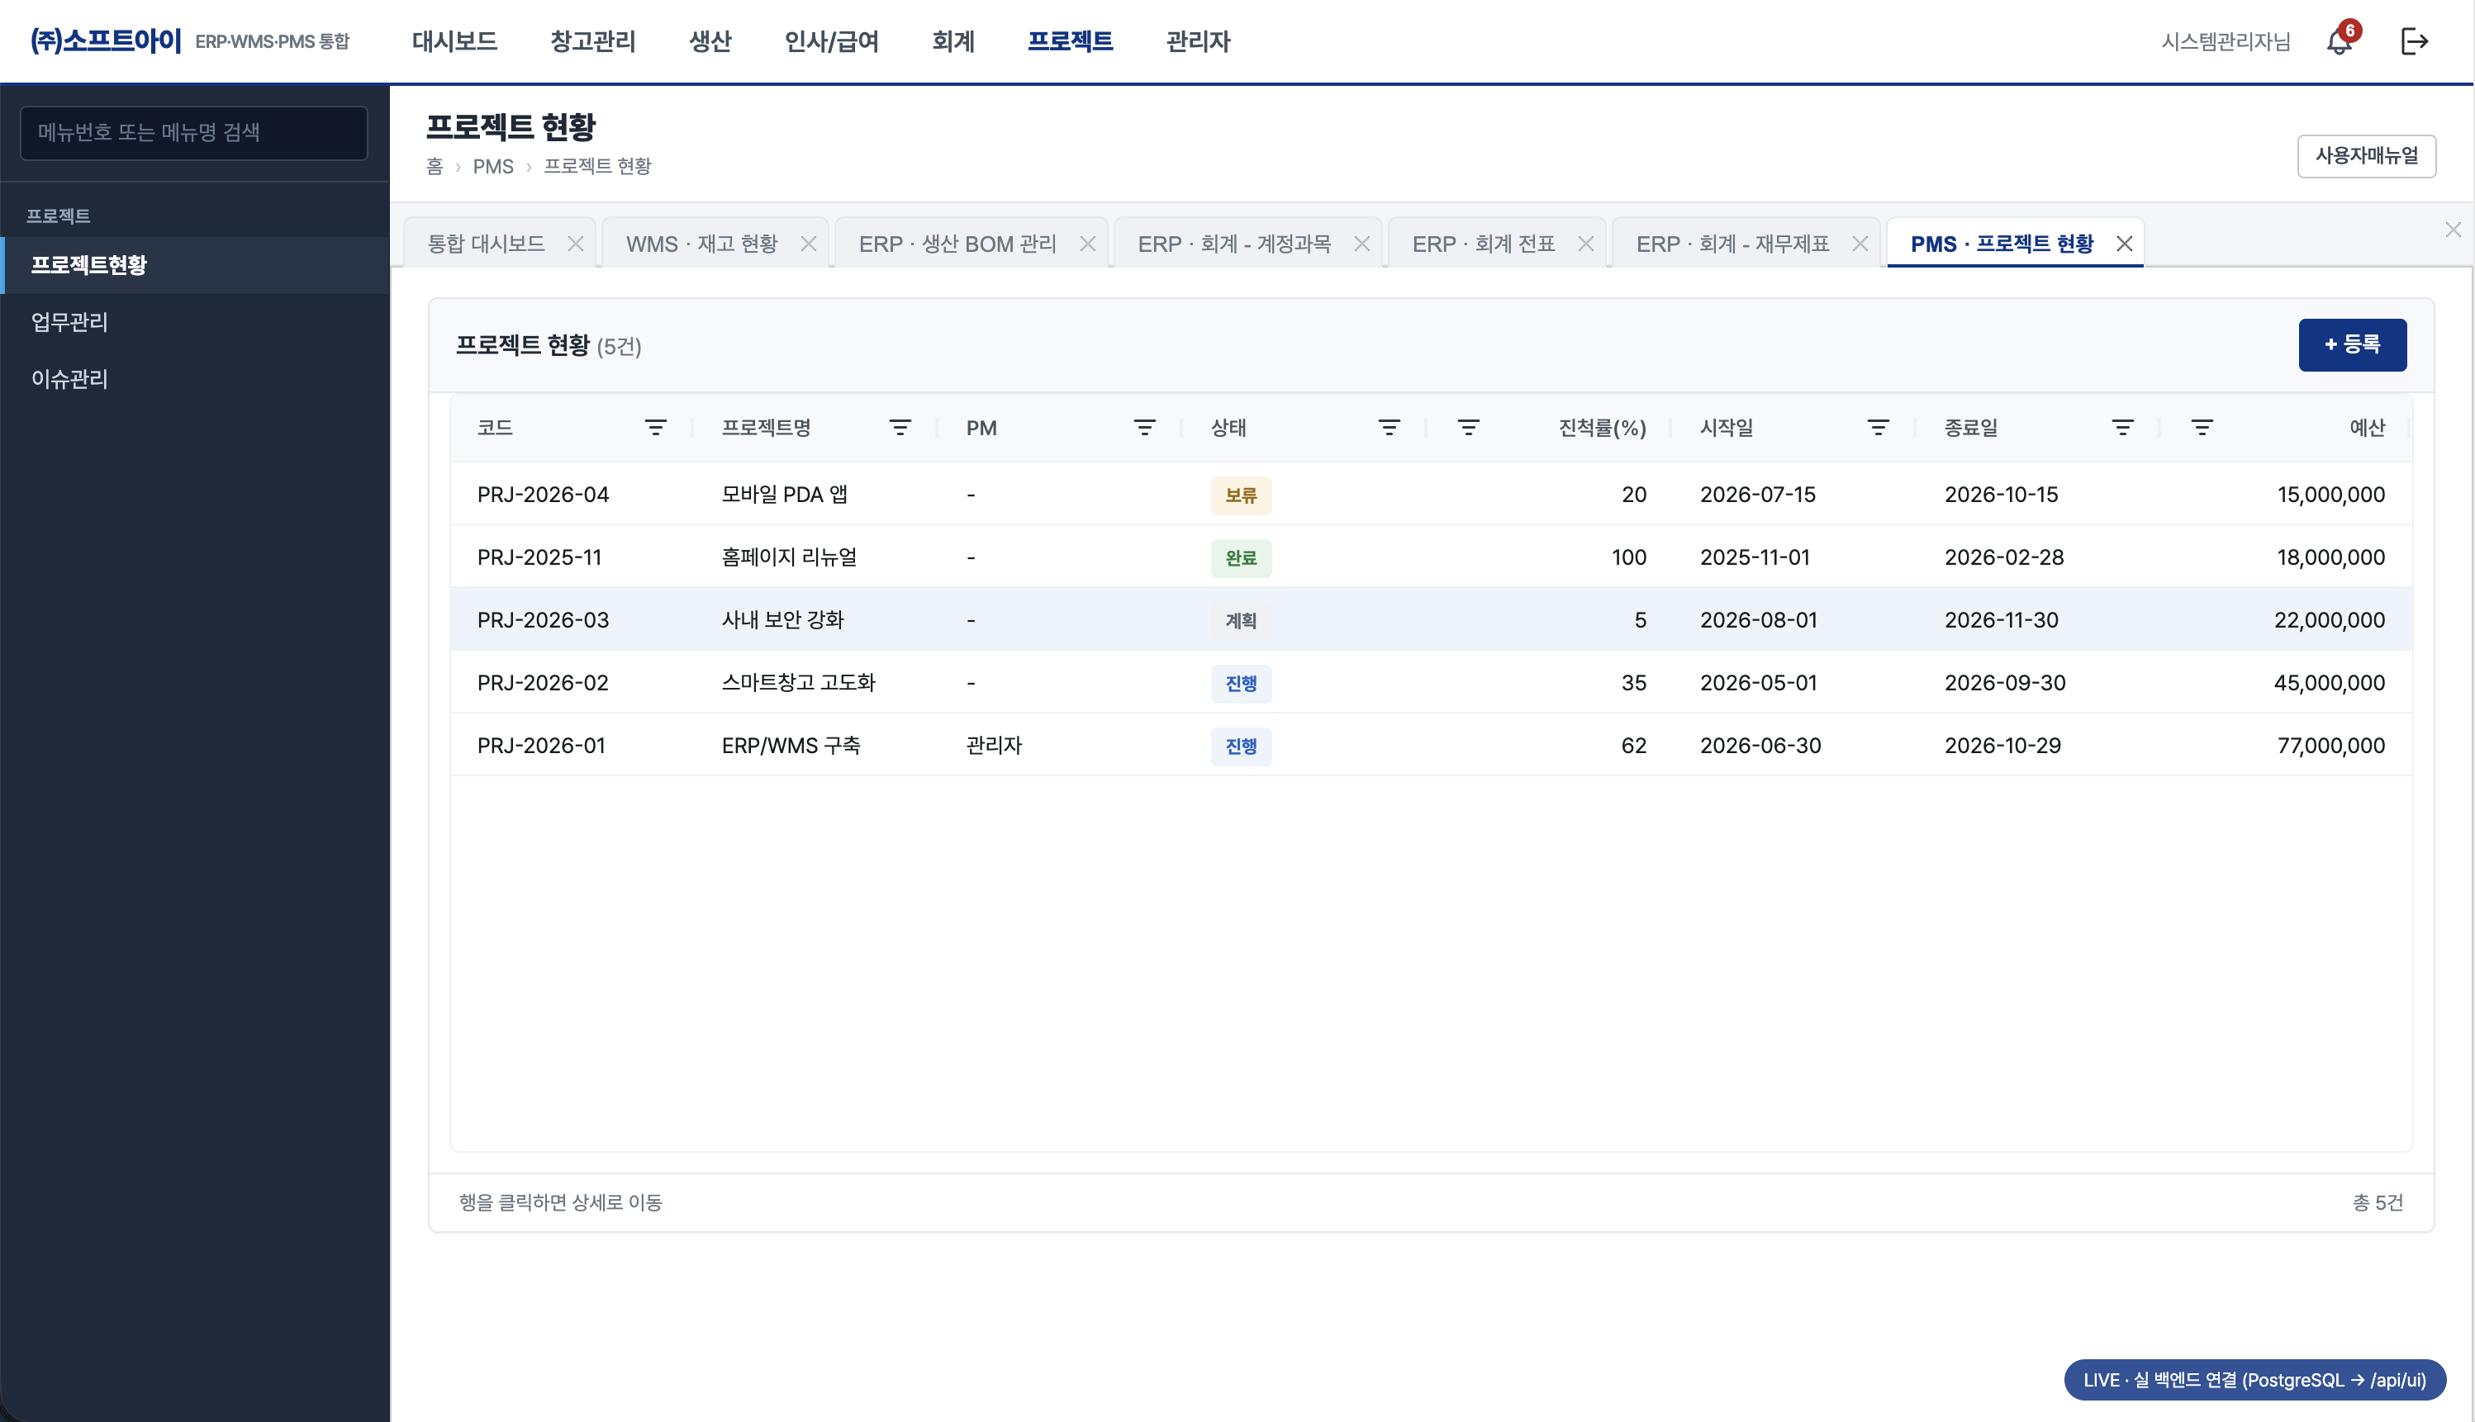
Task: Select 프로젝트현황 in sidebar
Action: 195,265
